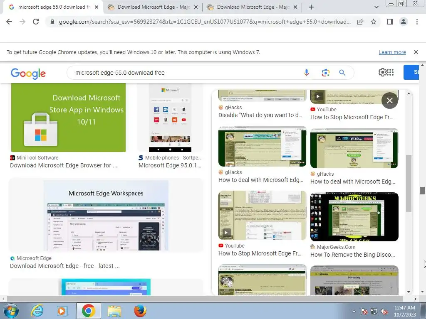Go back with the browser back arrow
426x319 pixels.
9,22
